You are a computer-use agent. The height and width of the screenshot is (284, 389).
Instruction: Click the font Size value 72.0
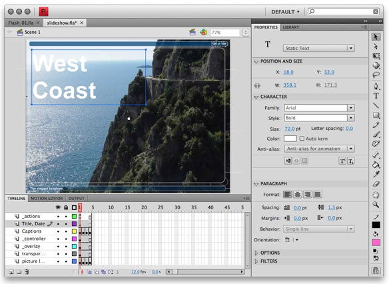(290, 129)
